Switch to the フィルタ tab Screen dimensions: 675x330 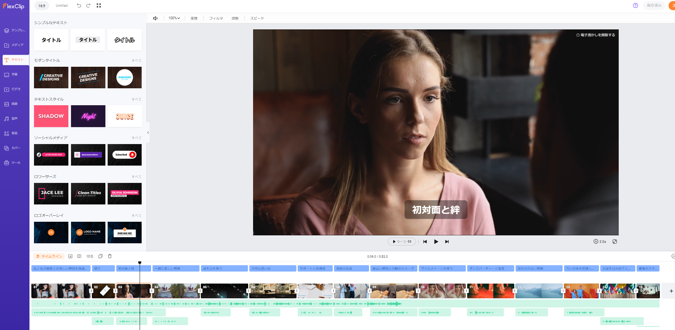(x=216, y=18)
